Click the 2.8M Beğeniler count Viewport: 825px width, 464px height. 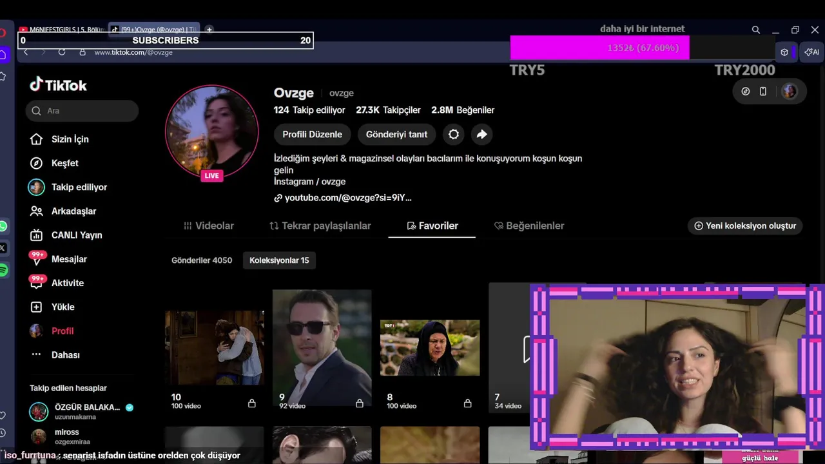click(463, 110)
